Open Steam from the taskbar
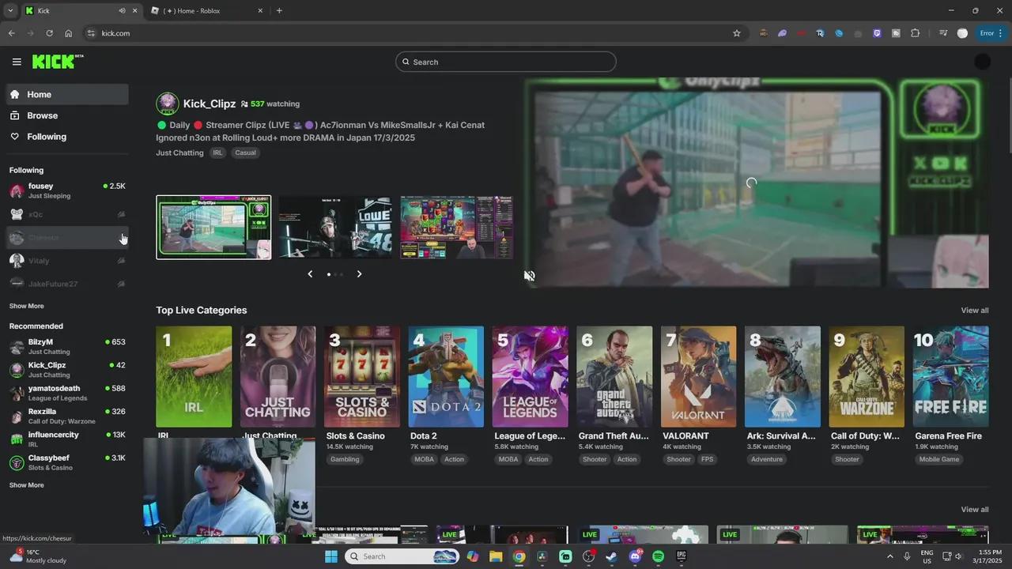The height and width of the screenshot is (569, 1012). (x=612, y=556)
